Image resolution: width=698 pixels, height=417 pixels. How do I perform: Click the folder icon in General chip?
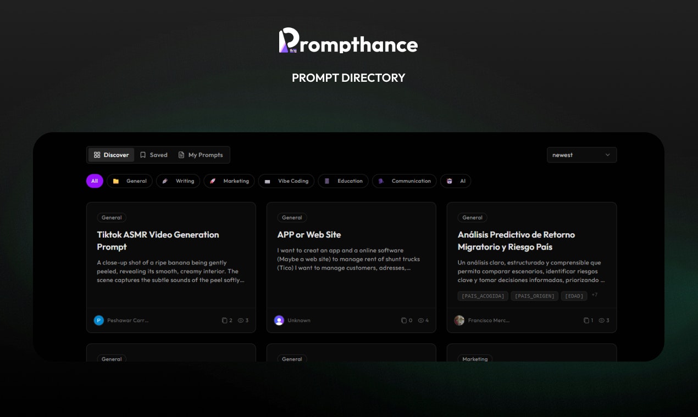coord(116,181)
